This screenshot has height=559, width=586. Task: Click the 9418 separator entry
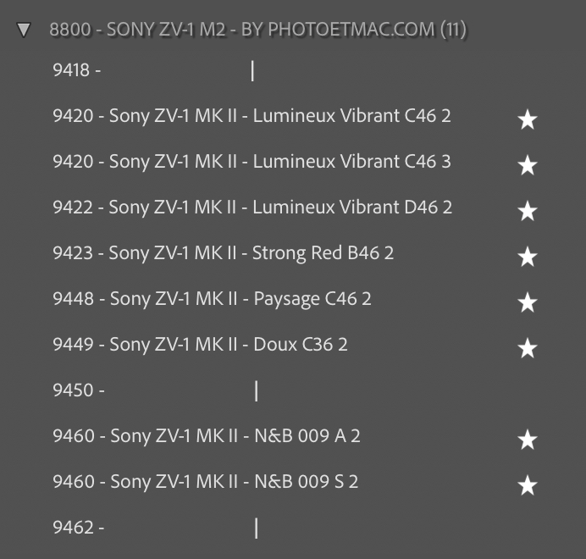click(x=152, y=71)
